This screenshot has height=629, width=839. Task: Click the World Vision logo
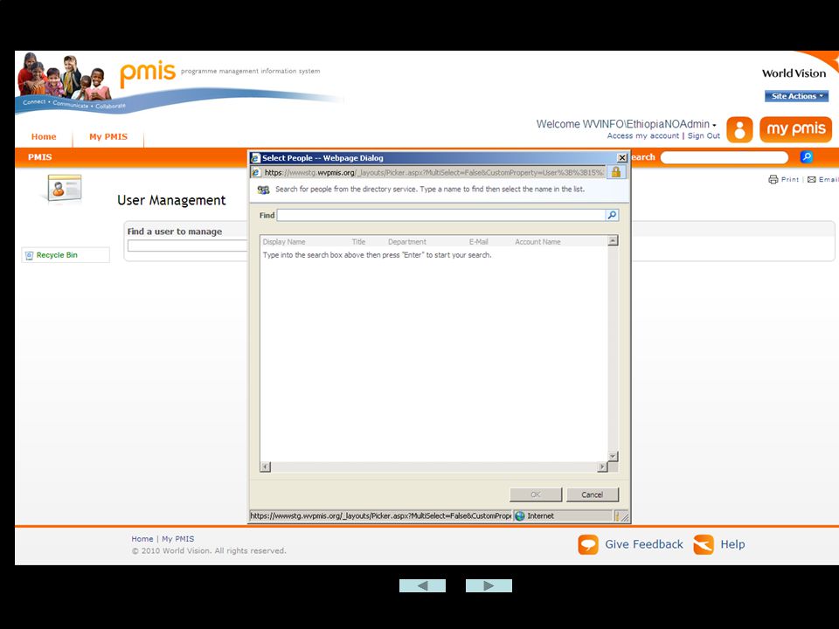click(794, 73)
